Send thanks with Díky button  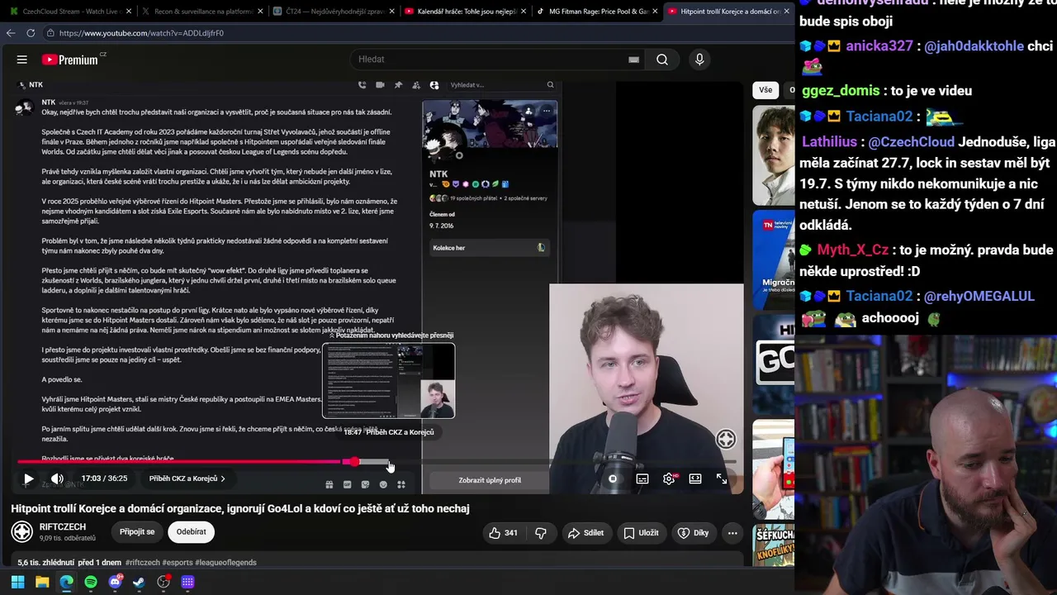click(692, 533)
